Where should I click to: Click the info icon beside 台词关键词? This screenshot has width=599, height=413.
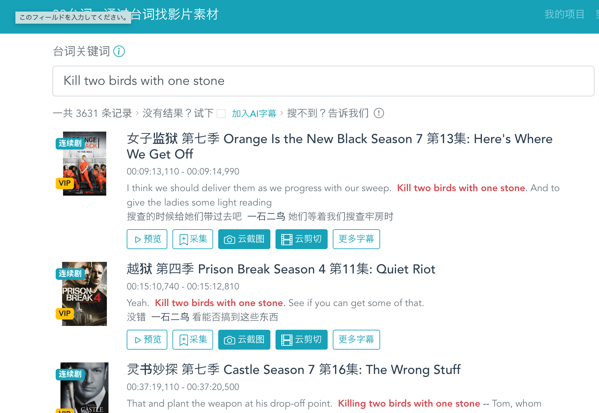[x=119, y=51]
